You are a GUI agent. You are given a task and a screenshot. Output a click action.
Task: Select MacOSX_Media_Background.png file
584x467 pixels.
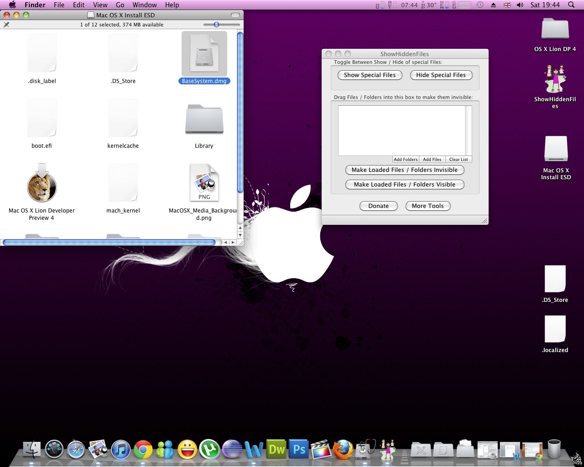pos(204,192)
